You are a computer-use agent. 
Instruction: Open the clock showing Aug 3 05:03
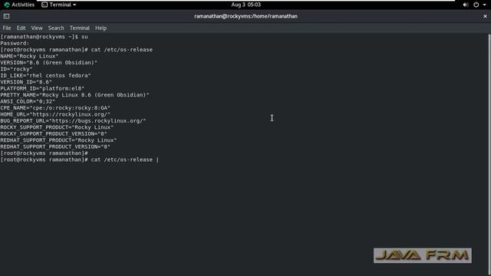(x=245, y=5)
